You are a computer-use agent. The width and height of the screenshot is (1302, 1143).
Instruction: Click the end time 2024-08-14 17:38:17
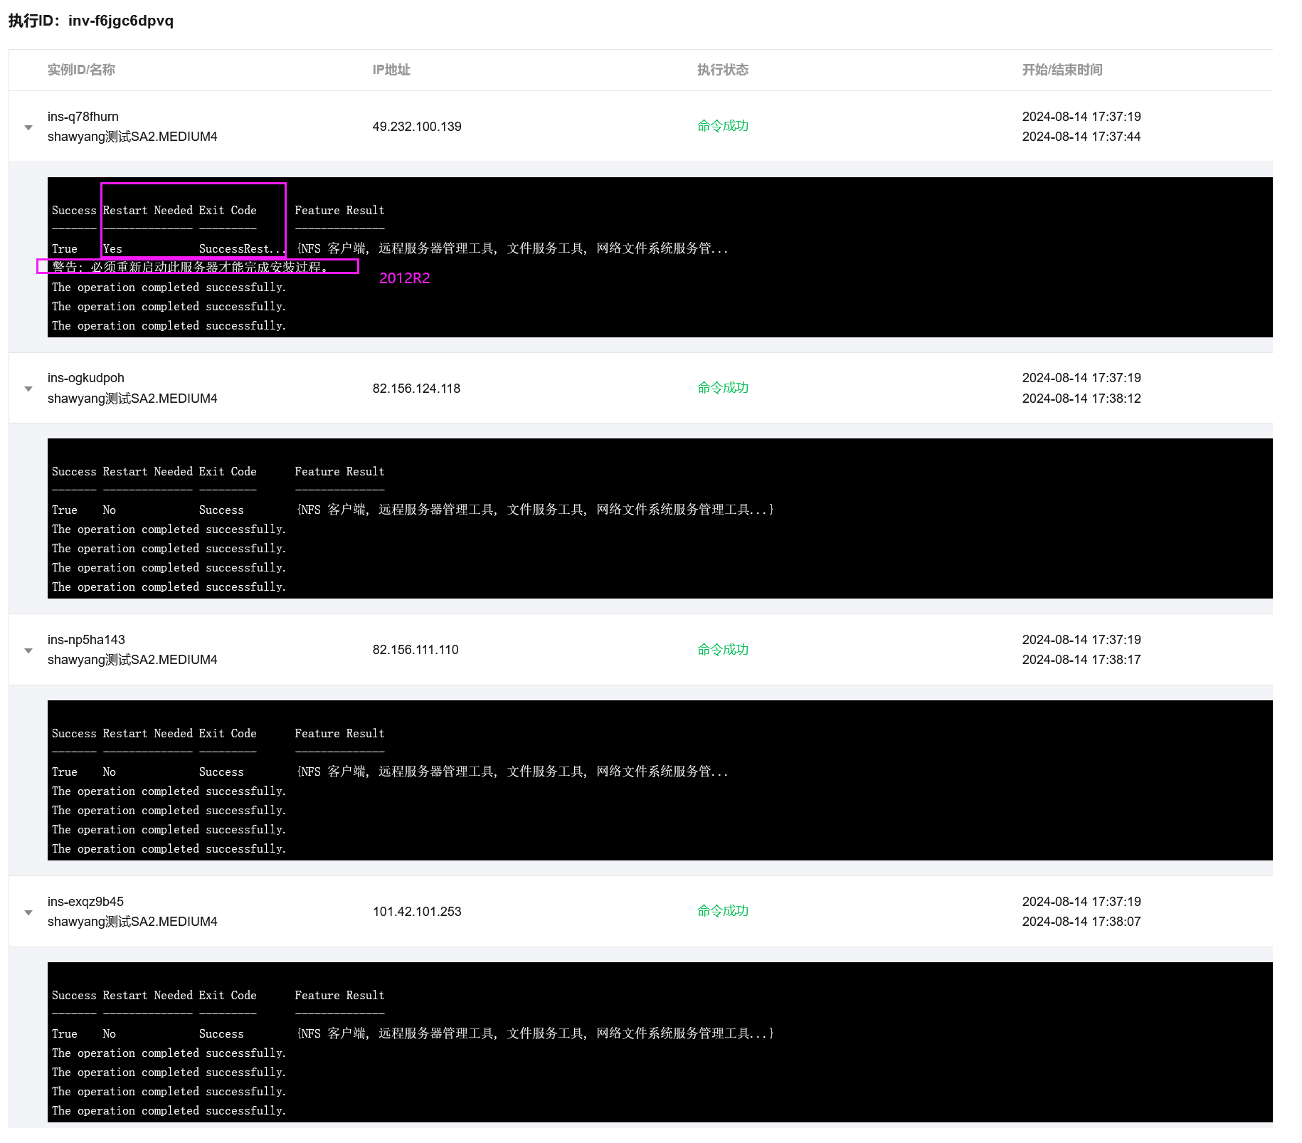[x=1081, y=660]
